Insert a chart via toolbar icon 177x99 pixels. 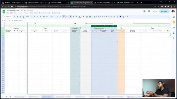118,17
